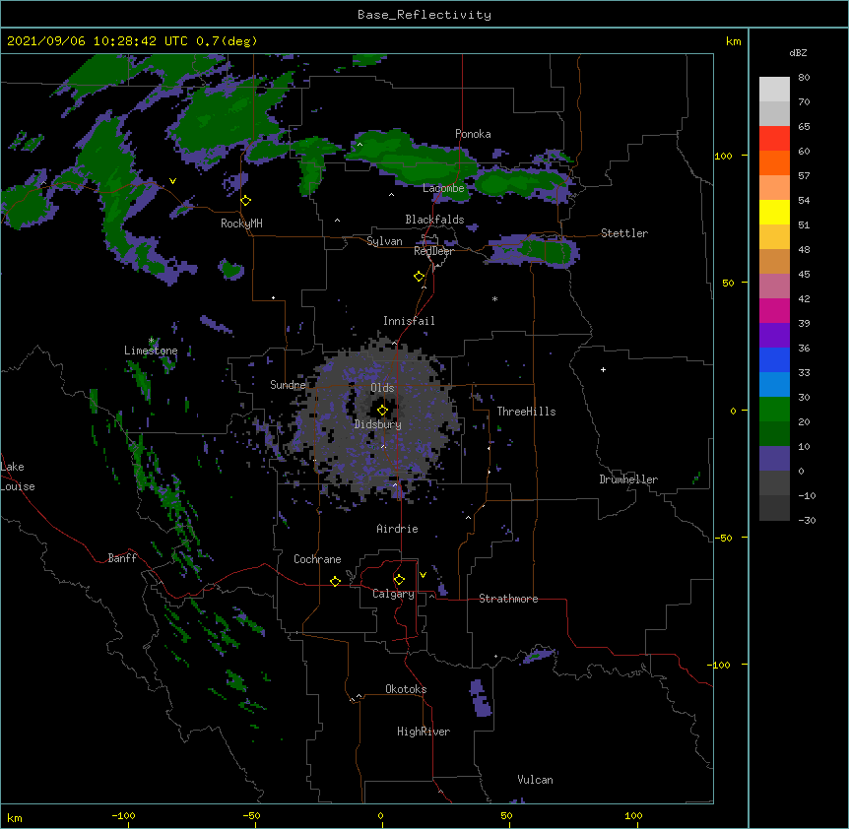Pick the blue 33-36 dBZ legend color
This screenshot has width=849, height=829.
[x=774, y=360]
